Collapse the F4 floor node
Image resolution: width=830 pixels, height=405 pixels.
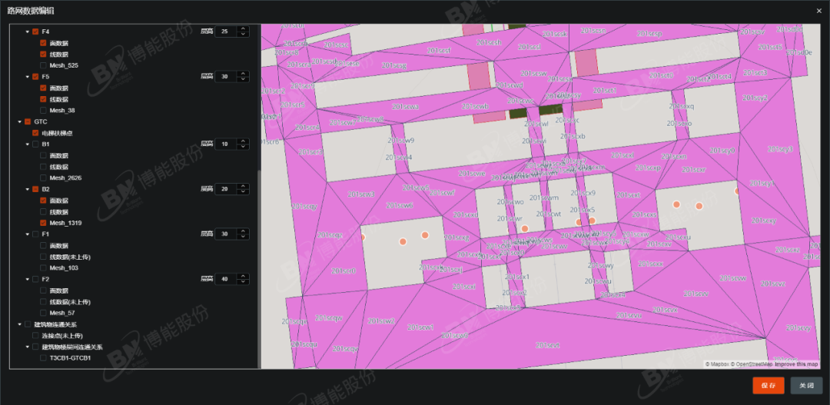click(x=27, y=32)
